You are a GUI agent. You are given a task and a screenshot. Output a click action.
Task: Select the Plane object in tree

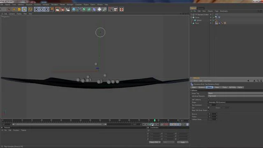pyautogui.click(x=197, y=23)
